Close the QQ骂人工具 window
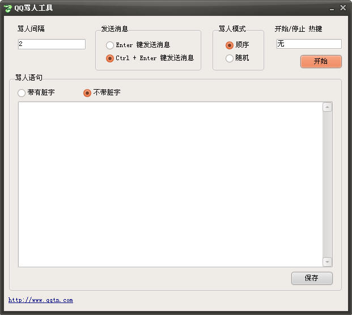The height and width of the screenshot is (315, 352). 343,8
